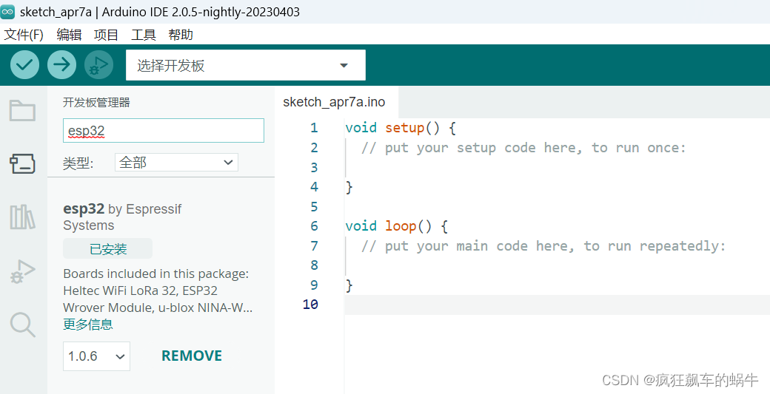Click the void loop() code line
The image size is (770, 394).
pyautogui.click(x=397, y=226)
